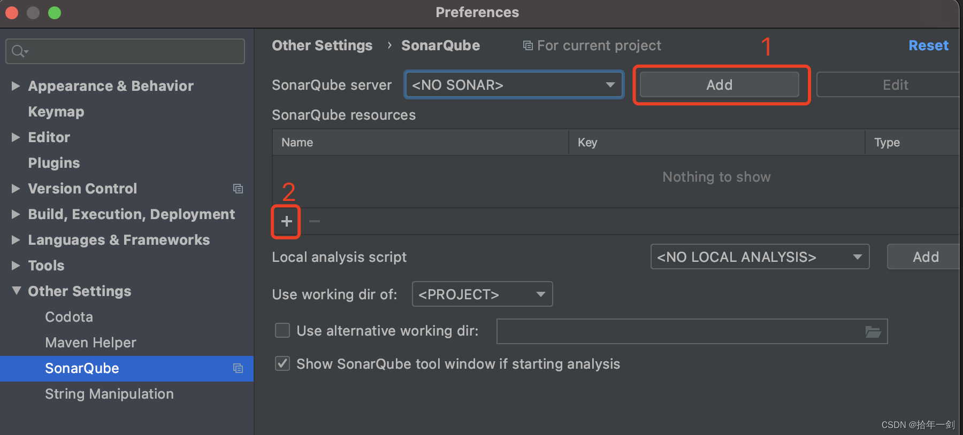Expand Languages & Frameworks node
Image resolution: width=963 pixels, height=435 pixels.
[16, 240]
